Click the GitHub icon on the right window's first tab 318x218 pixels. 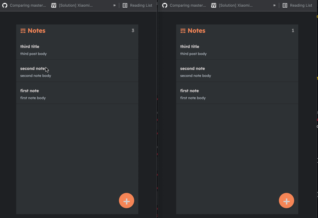pos(164,5)
